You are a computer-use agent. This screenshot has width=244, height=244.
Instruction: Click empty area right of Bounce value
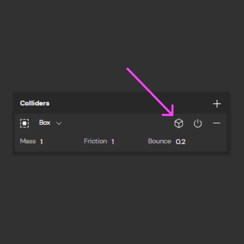(205, 142)
